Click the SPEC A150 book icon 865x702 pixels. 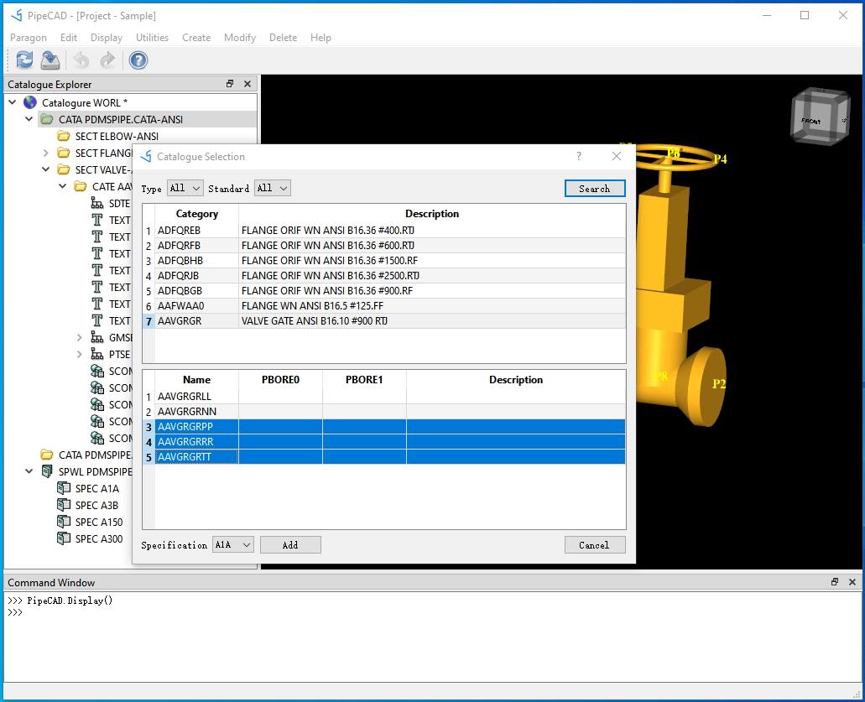click(64, 522)
